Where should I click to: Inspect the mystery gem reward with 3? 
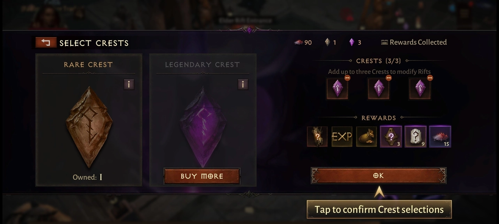point(391,136)
